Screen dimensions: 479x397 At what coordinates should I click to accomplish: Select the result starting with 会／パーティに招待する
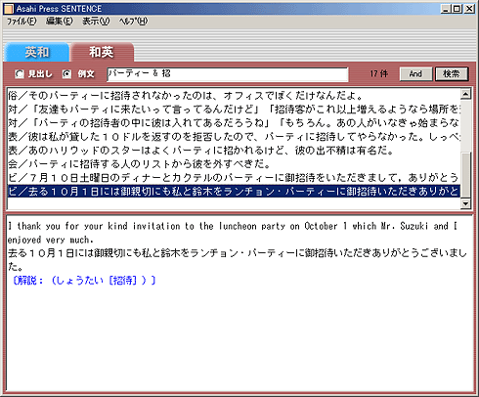pyautogui.click(x=234, y=164)
